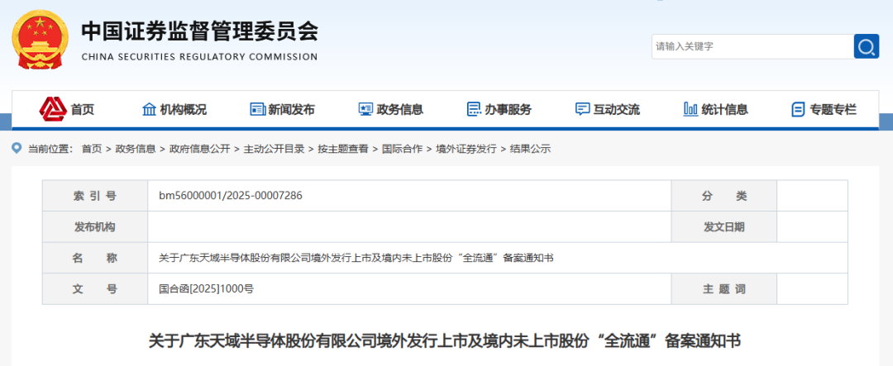This screenshot has height=366, width=893.
Task: Focus the 请输入关键字 search field
Action: click(752, 46)
